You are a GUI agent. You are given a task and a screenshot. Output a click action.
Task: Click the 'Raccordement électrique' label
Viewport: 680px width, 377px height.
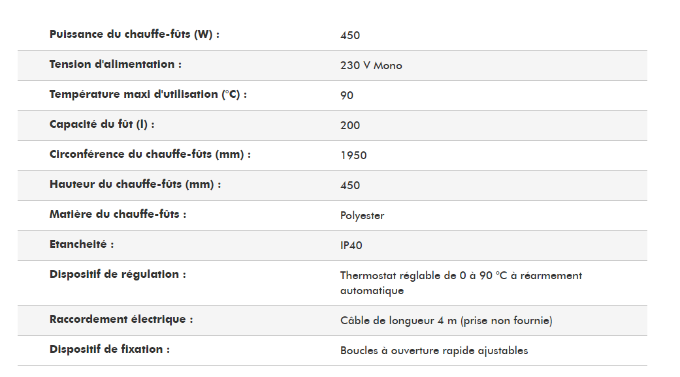coord(121,320)
